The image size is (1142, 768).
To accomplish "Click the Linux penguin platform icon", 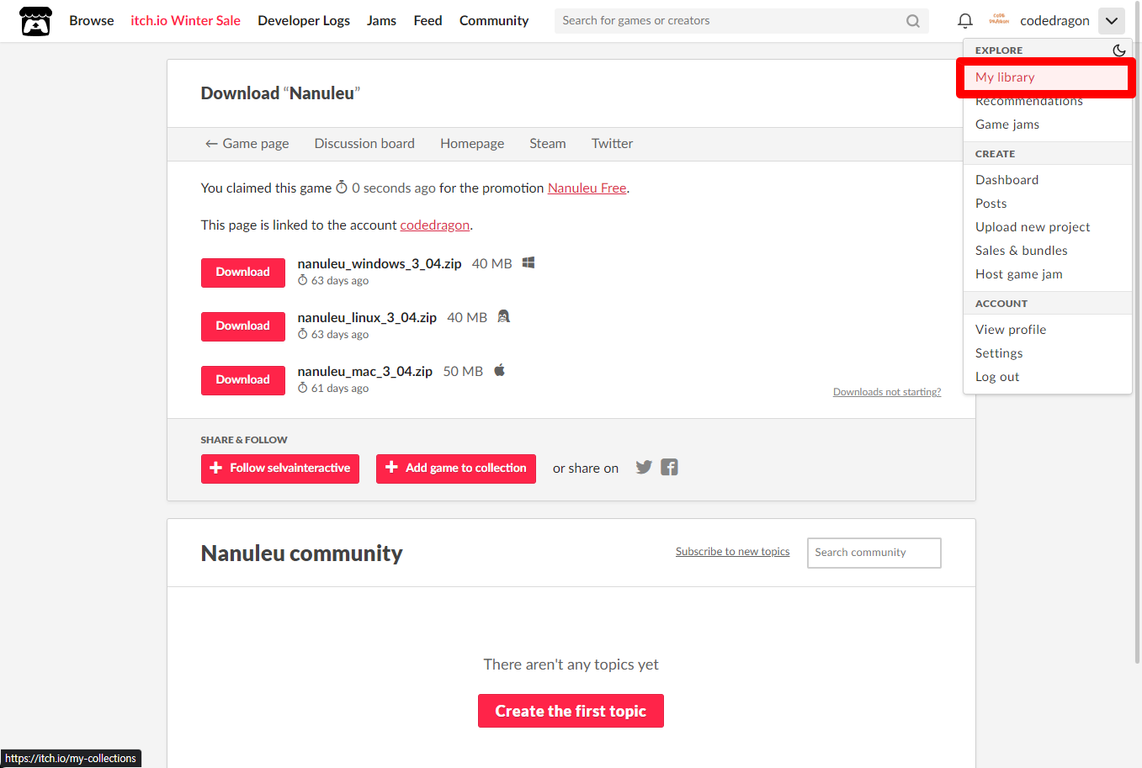I will click(x=504, y=316).
